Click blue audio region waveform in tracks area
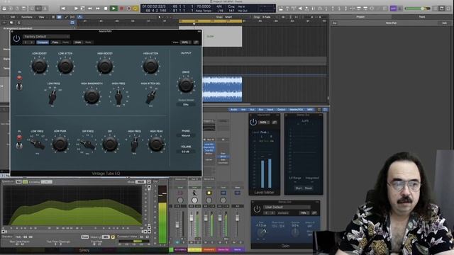454x255 pixels. [x=222, y=89]
